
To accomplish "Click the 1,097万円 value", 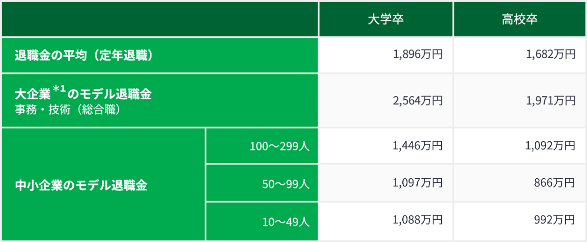I will (417, 183).
